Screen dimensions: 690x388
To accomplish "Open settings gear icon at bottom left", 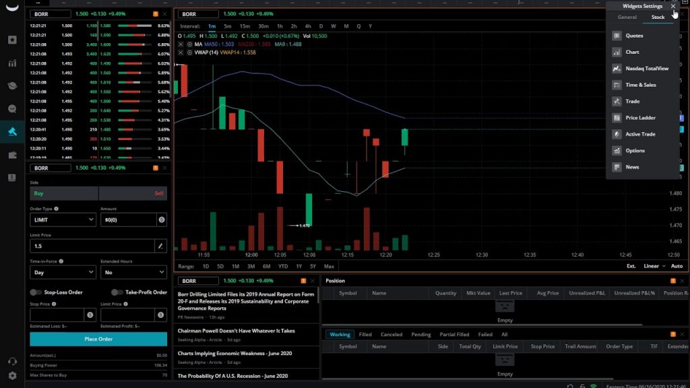I will coord(12,375).
